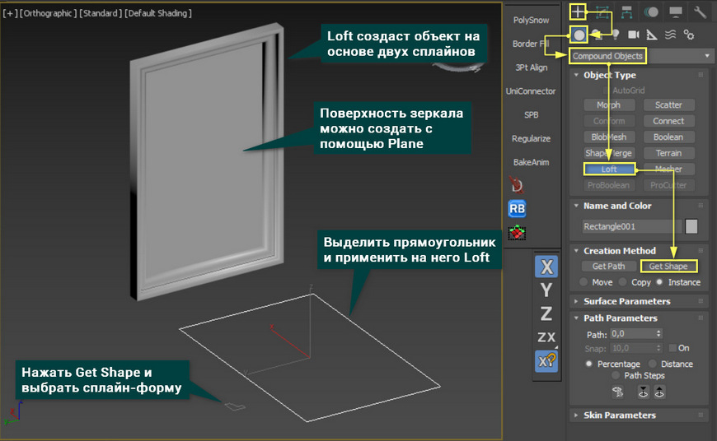Click the Mesher button

tap(669, 169)
